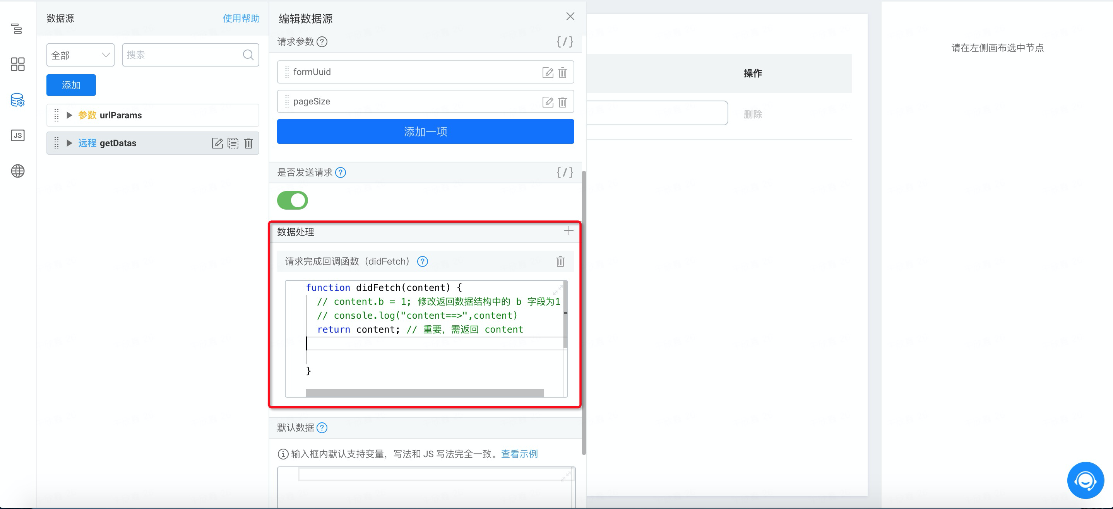Screen dimensions: 1113x509
Task: Expand the getDatas tree item
Action: (x=69, y=143)
